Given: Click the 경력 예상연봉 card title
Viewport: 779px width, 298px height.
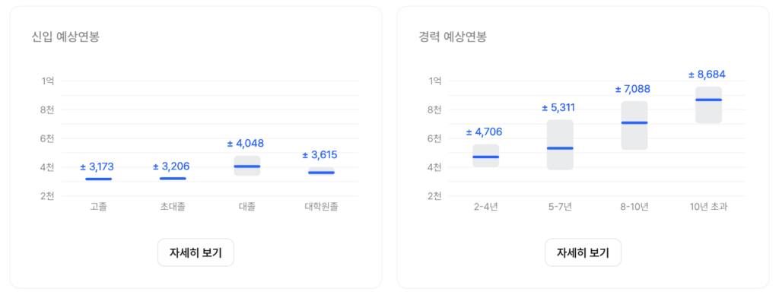Looking at the screenshot, I should tap(453, 36).
